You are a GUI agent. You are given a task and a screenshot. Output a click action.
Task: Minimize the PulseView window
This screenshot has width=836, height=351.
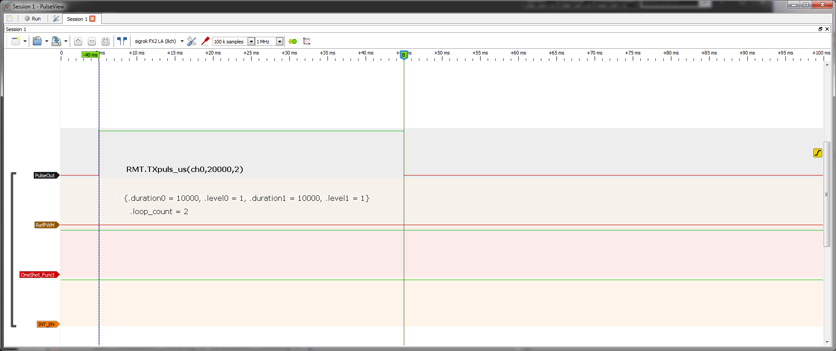tap(794, 4)
